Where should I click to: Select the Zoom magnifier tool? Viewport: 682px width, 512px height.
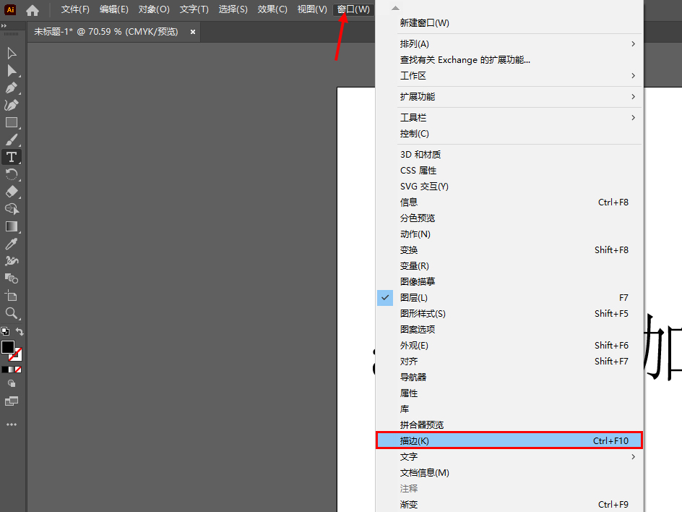(x=12, y=313)
